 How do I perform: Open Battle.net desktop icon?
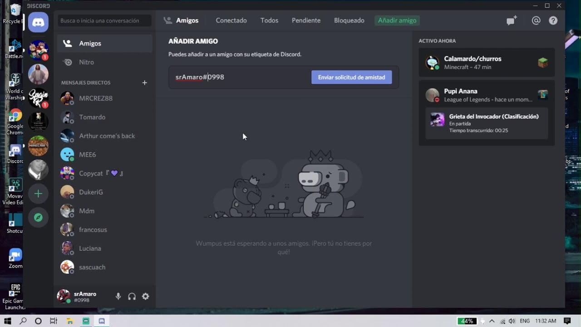point(15,49)
